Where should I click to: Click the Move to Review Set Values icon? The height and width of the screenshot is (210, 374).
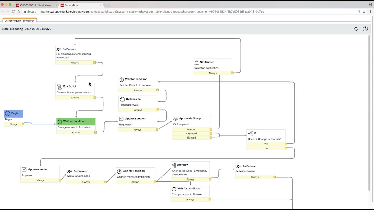pyautogui.click(x=239, y=167)
